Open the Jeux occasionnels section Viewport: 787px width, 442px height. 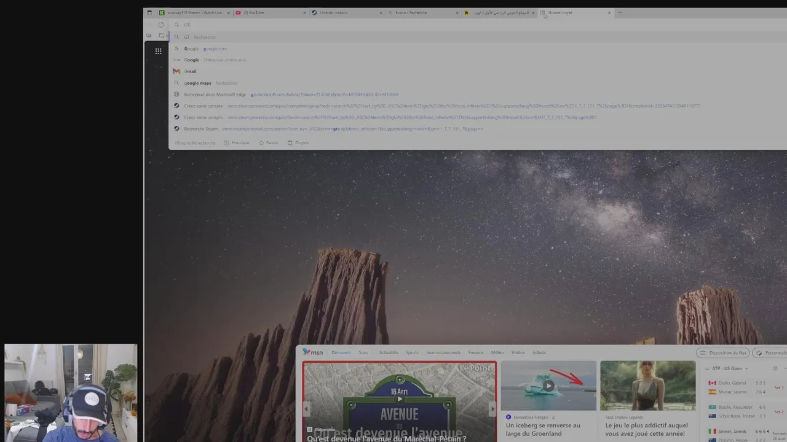[x=443, y=352]
